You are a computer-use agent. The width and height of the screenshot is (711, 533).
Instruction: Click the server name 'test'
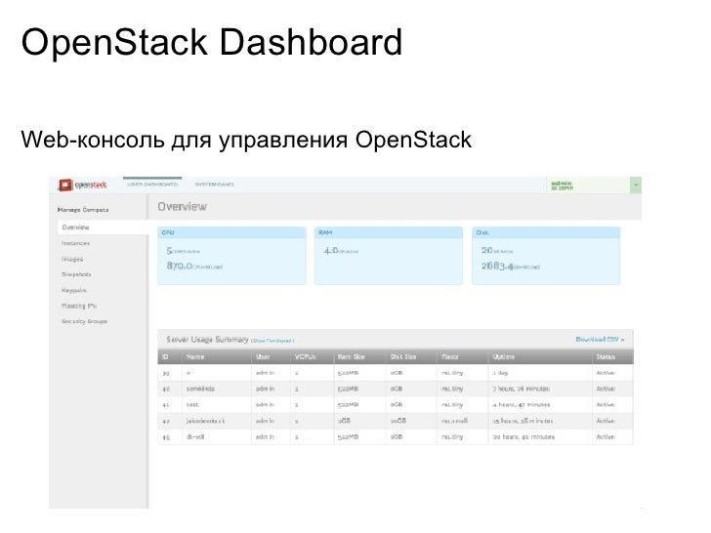pyautogui.click(x=192, y=404)
